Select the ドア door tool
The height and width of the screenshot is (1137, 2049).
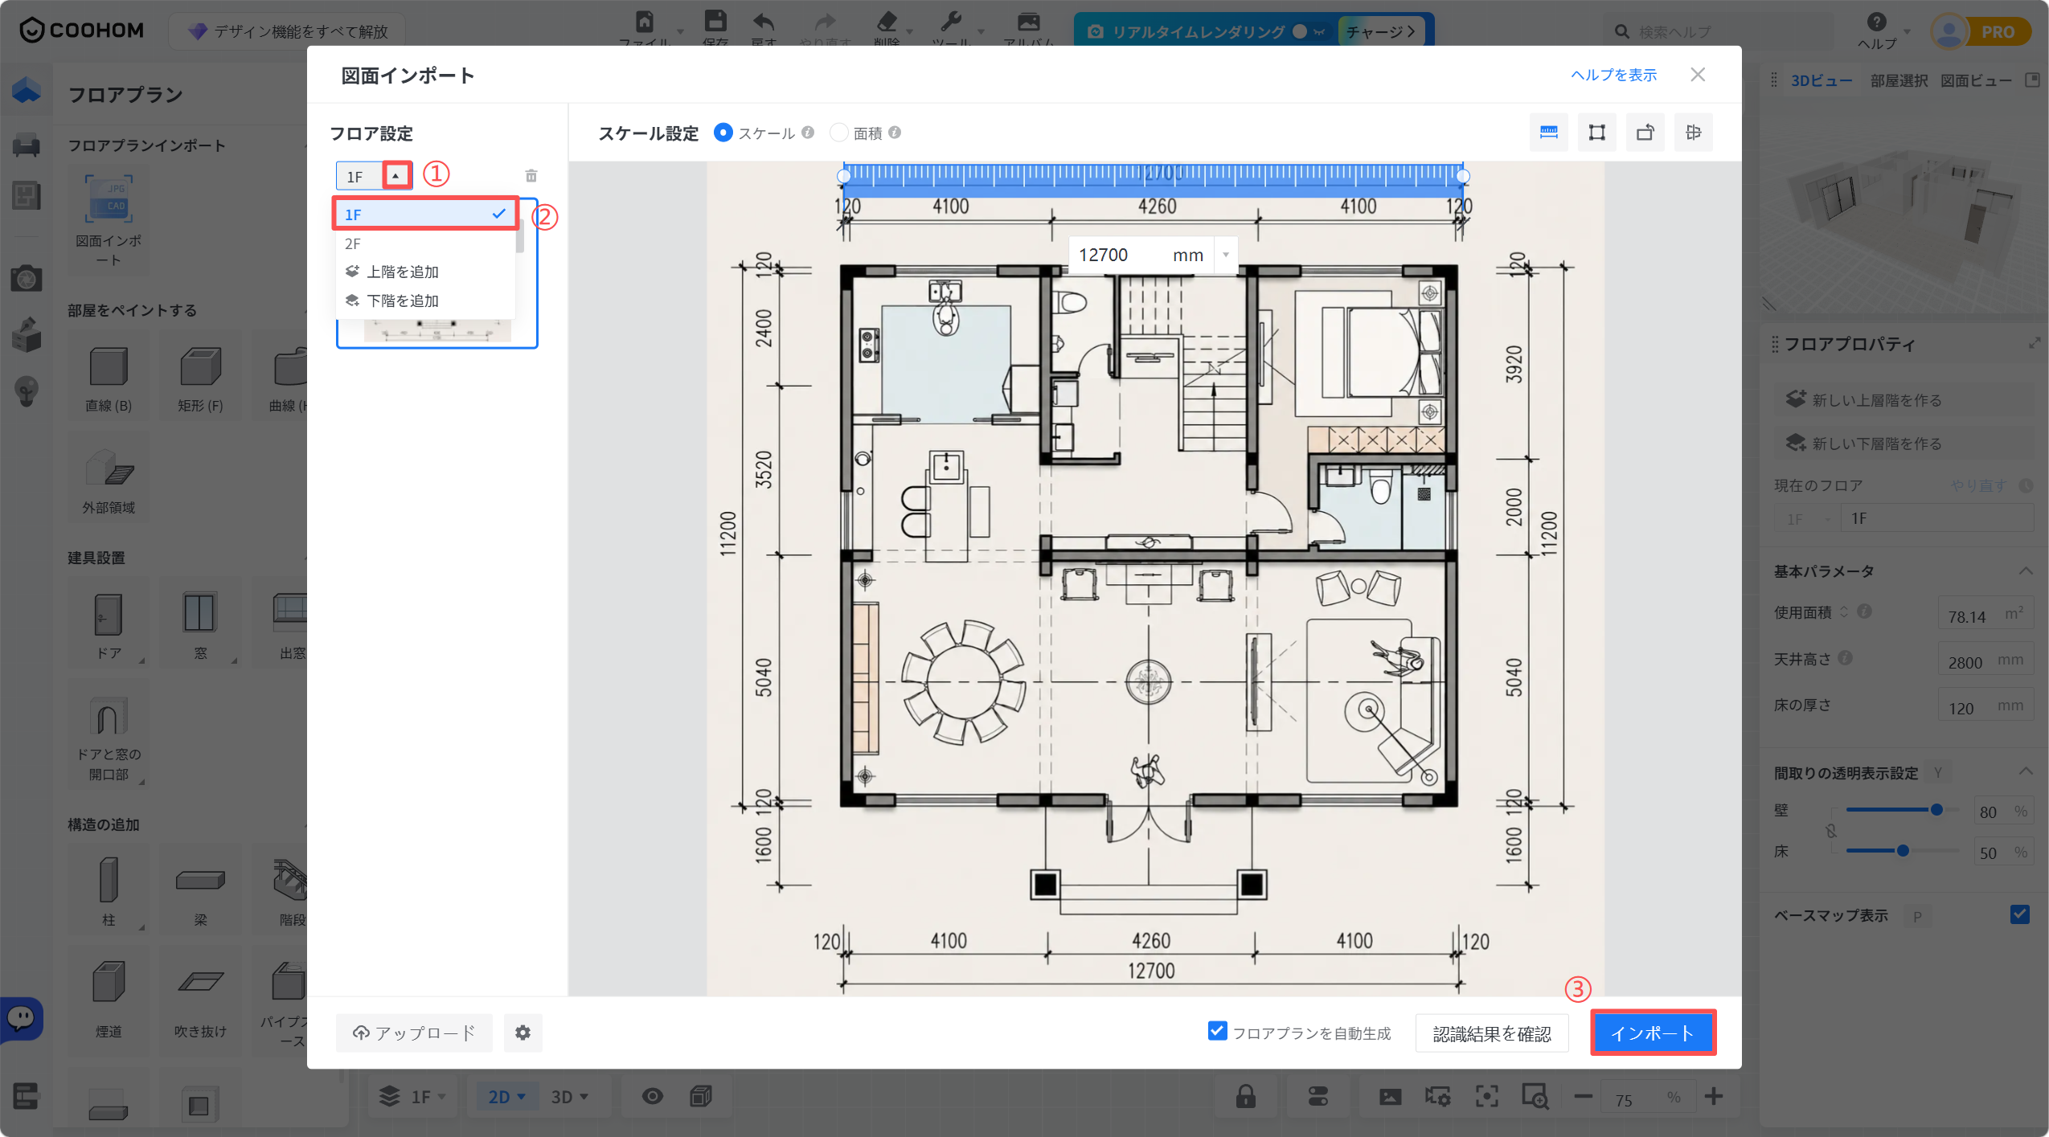(109, 623)
